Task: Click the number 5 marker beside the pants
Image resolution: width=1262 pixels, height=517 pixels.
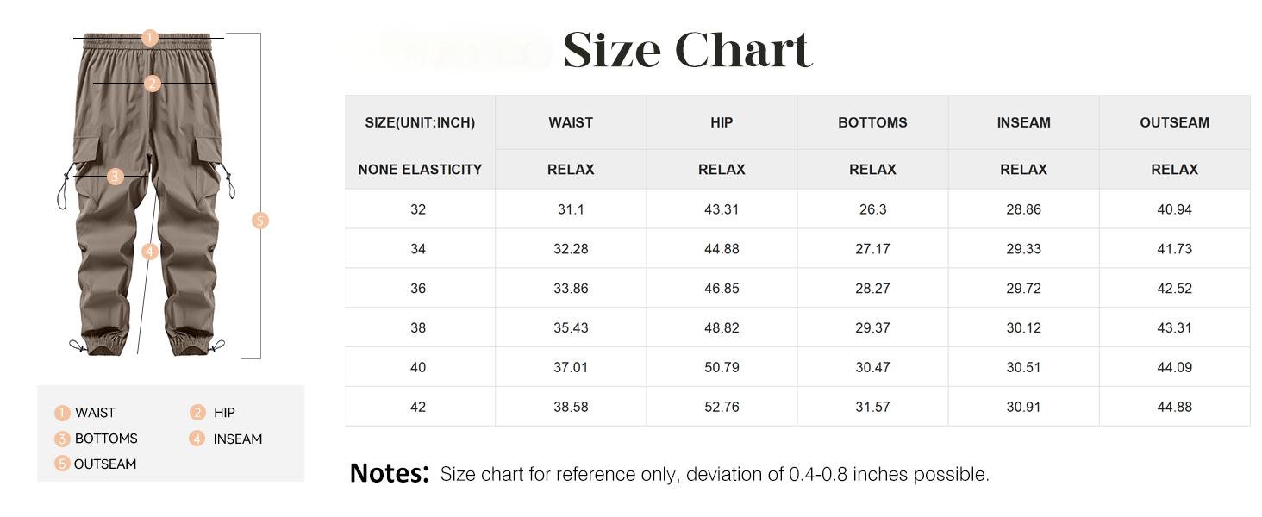Action: 260,221
